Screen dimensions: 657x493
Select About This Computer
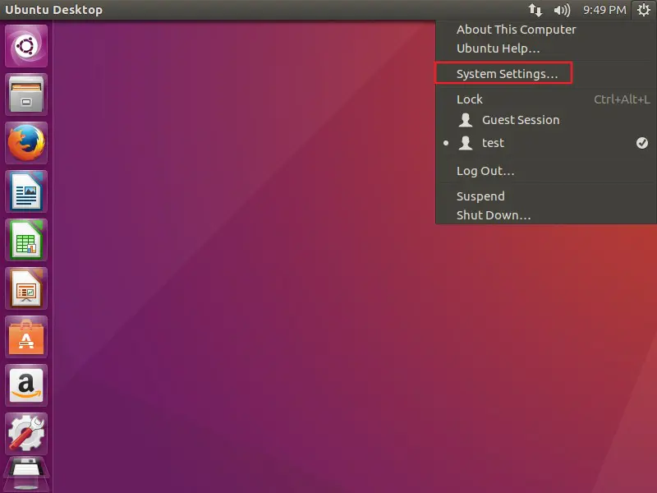click(546, 30)
